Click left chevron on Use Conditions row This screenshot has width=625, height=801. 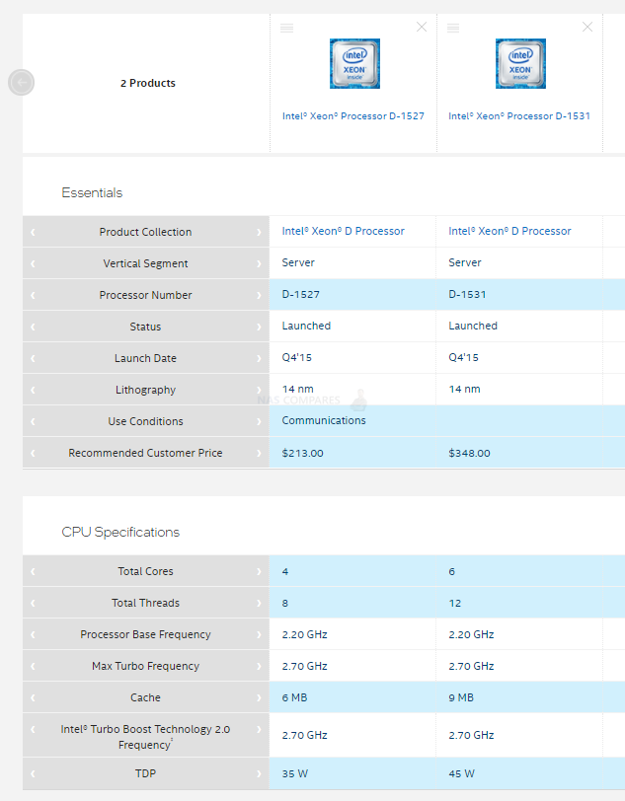[33, 422]
